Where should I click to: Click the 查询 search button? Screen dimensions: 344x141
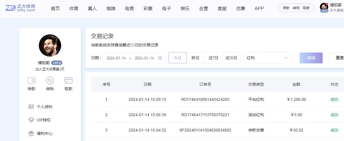point(311,58)
